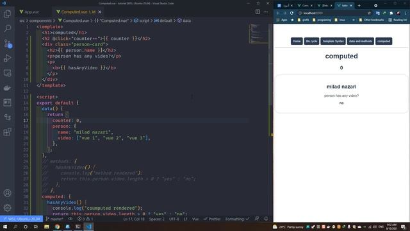Click the editor minimap preview
This screenshot has width=410, height=231.
point(258,33)
